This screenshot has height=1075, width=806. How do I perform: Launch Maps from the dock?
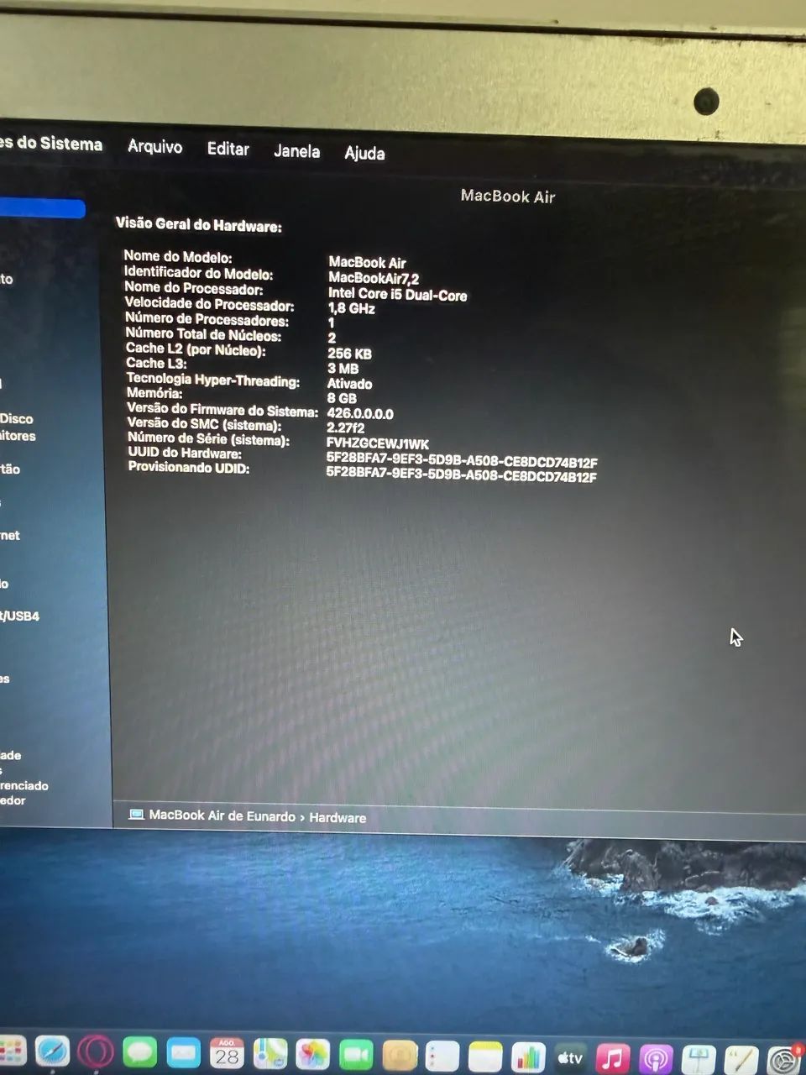[270, 1055]
